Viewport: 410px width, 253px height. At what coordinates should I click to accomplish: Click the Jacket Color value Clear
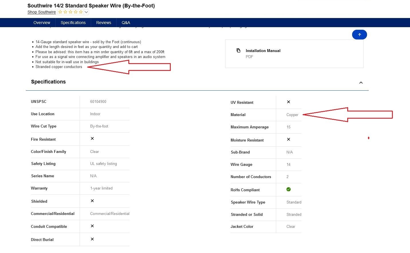click(x=291, y=226)
